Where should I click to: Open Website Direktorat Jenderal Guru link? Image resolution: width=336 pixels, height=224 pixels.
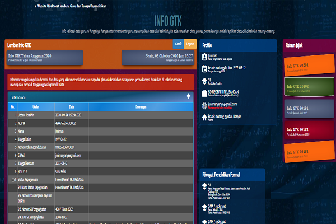pyautogui.click(x=71, y=6)
